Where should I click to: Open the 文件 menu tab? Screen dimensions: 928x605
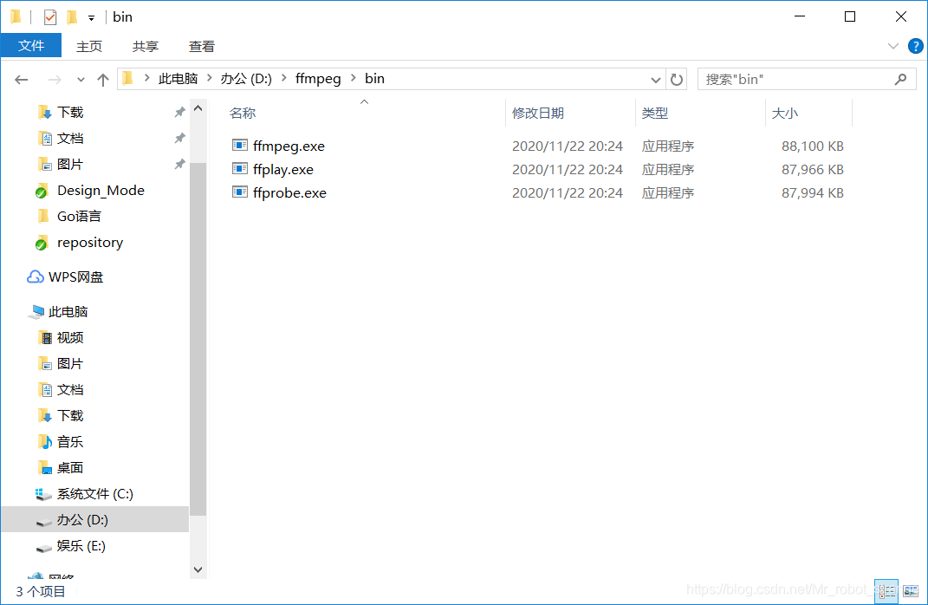pyautogui.click(x=31, y=46)
